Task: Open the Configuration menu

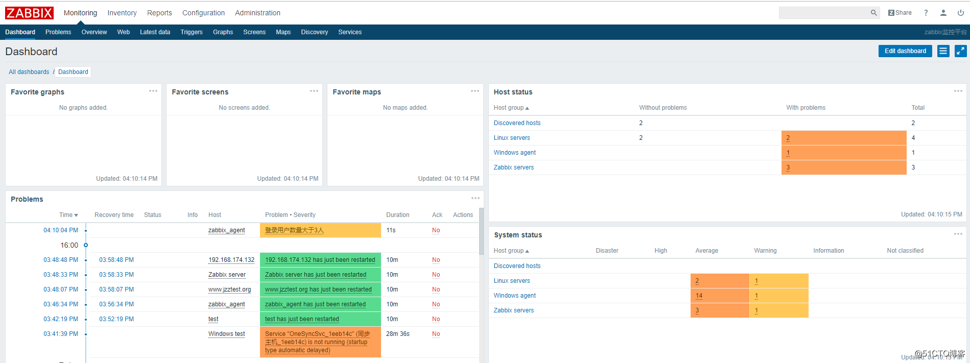Action: coord(203,13)
